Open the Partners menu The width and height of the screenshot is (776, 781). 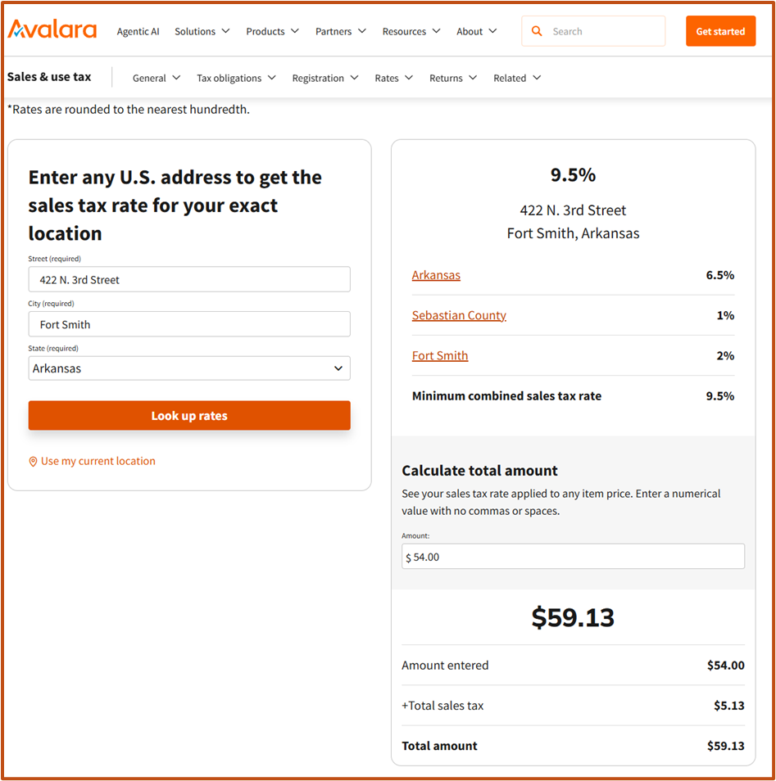(x=341, y=31)
